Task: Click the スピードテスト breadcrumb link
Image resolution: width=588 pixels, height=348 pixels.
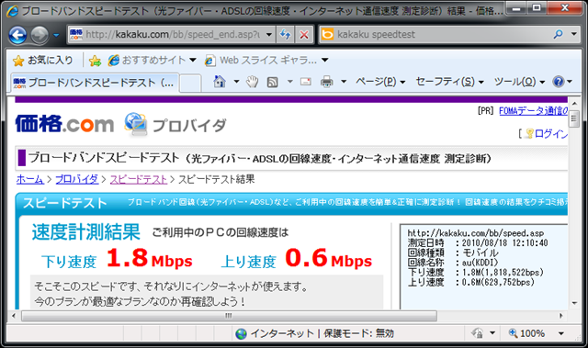Action: pos(139,179)
